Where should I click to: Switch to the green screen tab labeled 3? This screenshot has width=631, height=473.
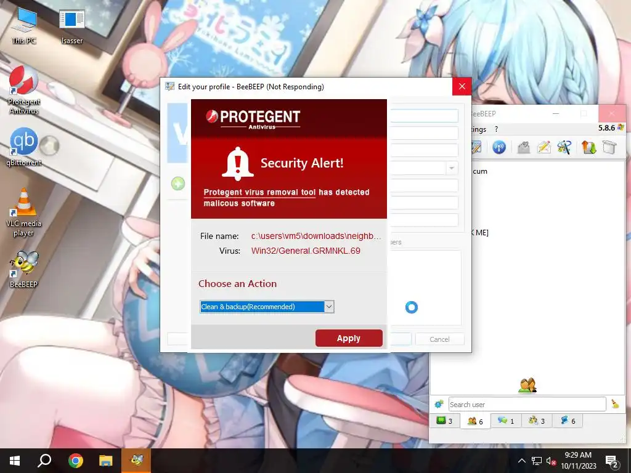[444, 421]
